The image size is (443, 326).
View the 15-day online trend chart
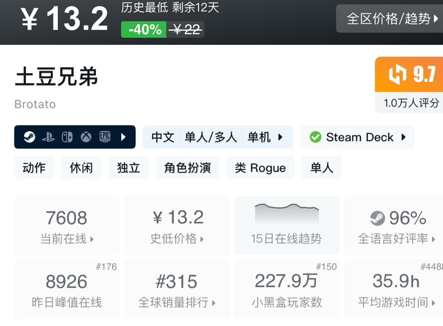pyautogui.click(x=287, y=225)
